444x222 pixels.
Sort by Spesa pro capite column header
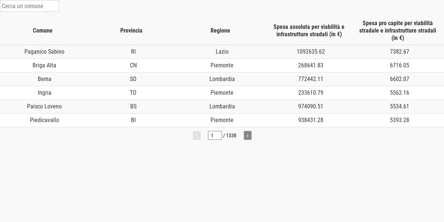coord(398,30)
